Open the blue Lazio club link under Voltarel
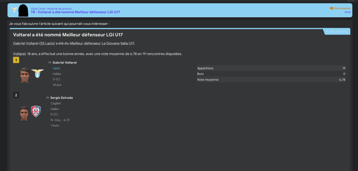Image resolution: width=358 pixels, height=171 pixels. click(56, 68)
